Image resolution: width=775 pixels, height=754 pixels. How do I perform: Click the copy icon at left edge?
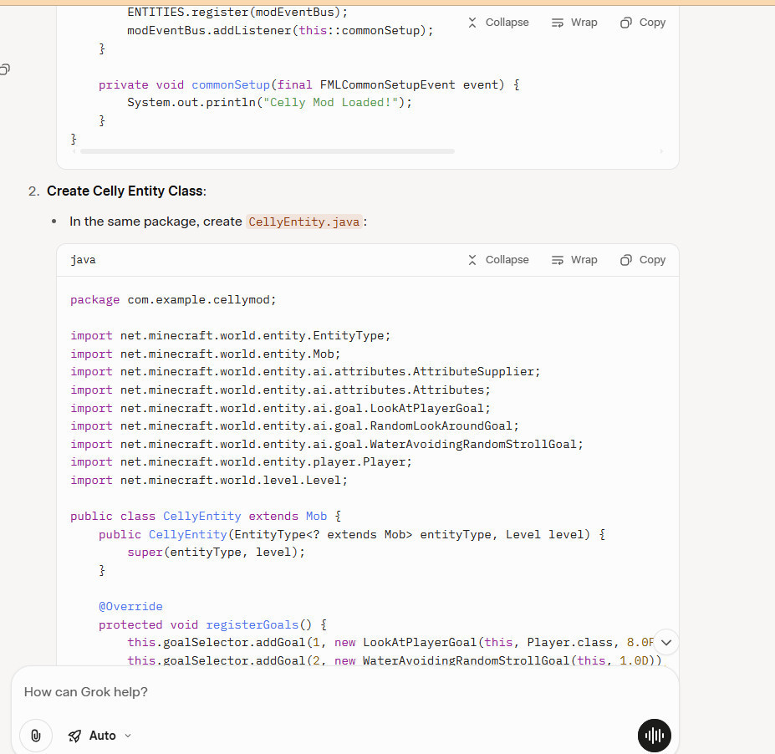4,69
